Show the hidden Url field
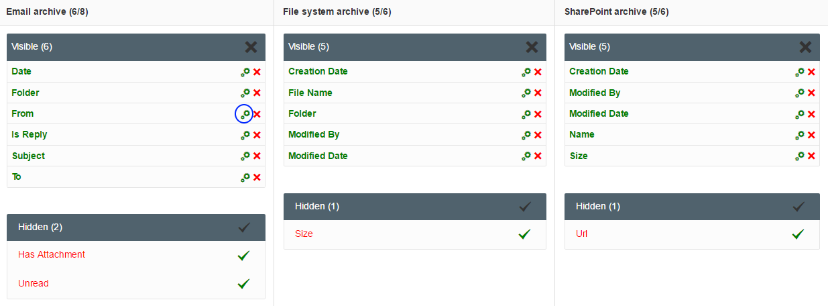 798,234
